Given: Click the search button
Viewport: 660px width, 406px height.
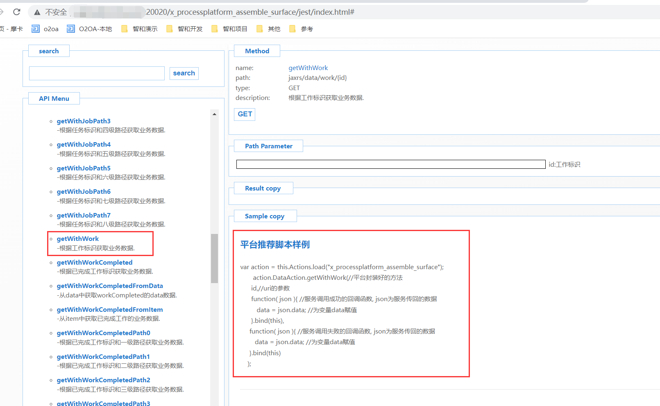Looking at the screenshot, I should (184, 73).
